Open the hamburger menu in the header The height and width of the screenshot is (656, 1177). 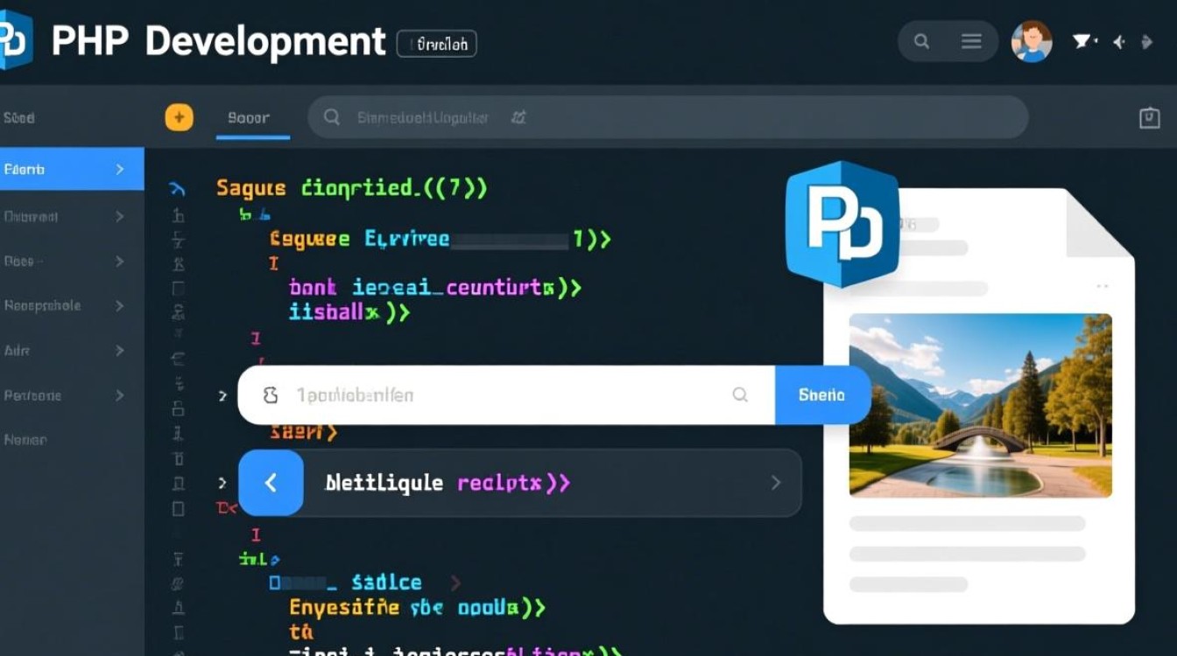[x=970, y=41]
